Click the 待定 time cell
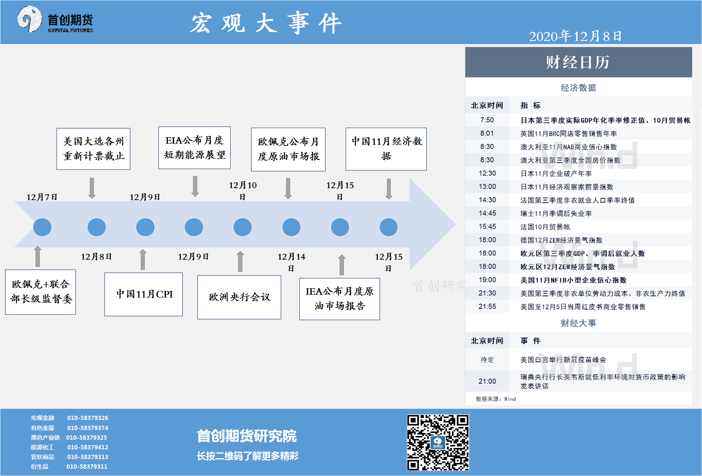Screen dimensions: 702x476 click(x=487, y=360)
